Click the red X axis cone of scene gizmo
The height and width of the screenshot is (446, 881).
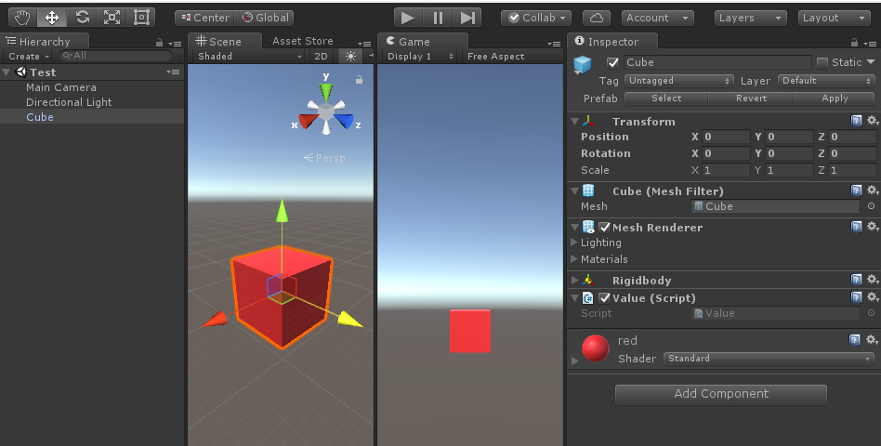[308, 121]
